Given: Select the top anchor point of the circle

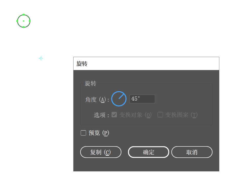Looking at the screenshot, I should tap(24, 15).
